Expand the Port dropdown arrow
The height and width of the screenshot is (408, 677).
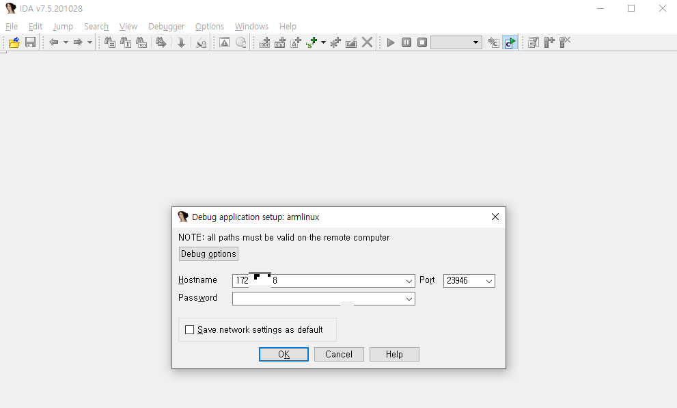tap(489, 281)
